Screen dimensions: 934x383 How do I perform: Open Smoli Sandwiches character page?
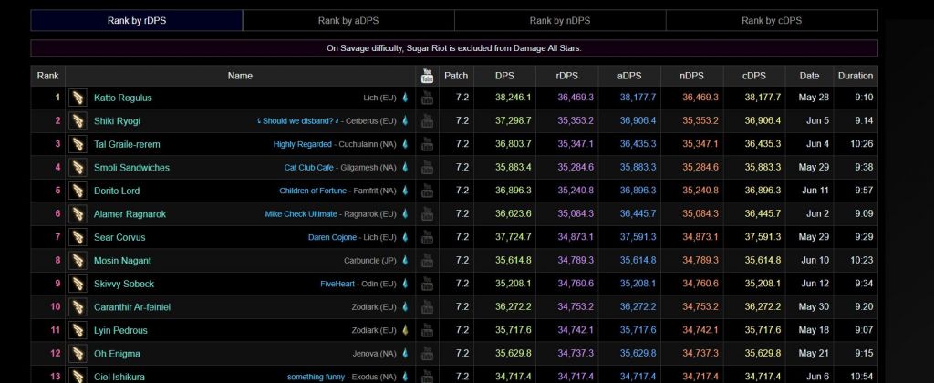pos(131,168)
